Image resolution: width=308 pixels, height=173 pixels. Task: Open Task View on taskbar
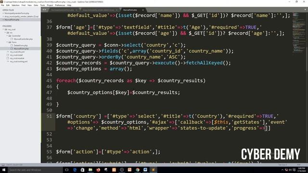coord(67,170)
